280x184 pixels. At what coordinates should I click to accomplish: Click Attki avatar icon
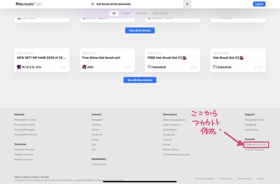pos(84,67)
